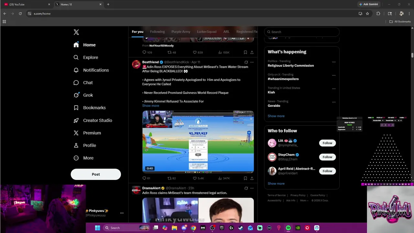Open Bookmarks in the sidebar

click(x=90, y=108)
